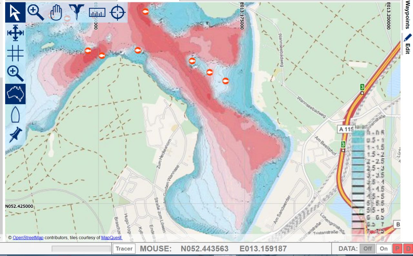Viewport: 413px width, 256px height.
Task: Click the pushpin waypoint tool
Action: click(15, 135)
